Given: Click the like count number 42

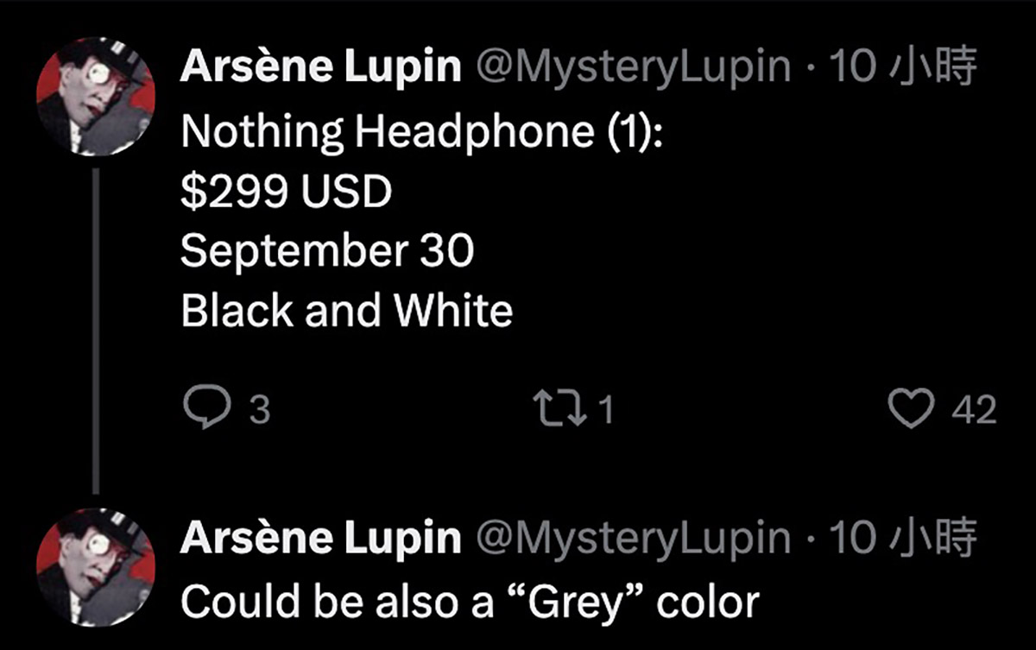Looking at the screenshot, I should [974, 410].
